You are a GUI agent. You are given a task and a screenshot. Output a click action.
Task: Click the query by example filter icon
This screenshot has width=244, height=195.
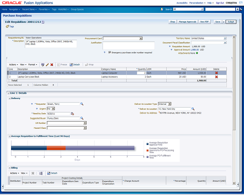pyautogui.click(x=43, y=65)
